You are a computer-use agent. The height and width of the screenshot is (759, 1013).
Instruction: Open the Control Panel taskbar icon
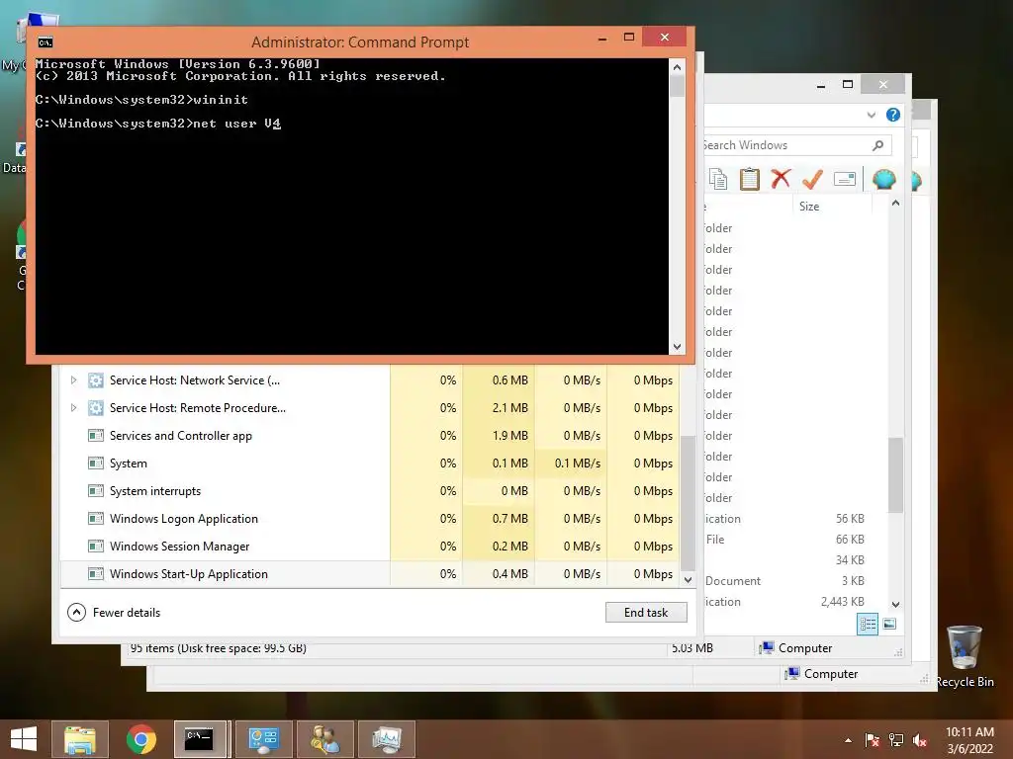point(263,739)
